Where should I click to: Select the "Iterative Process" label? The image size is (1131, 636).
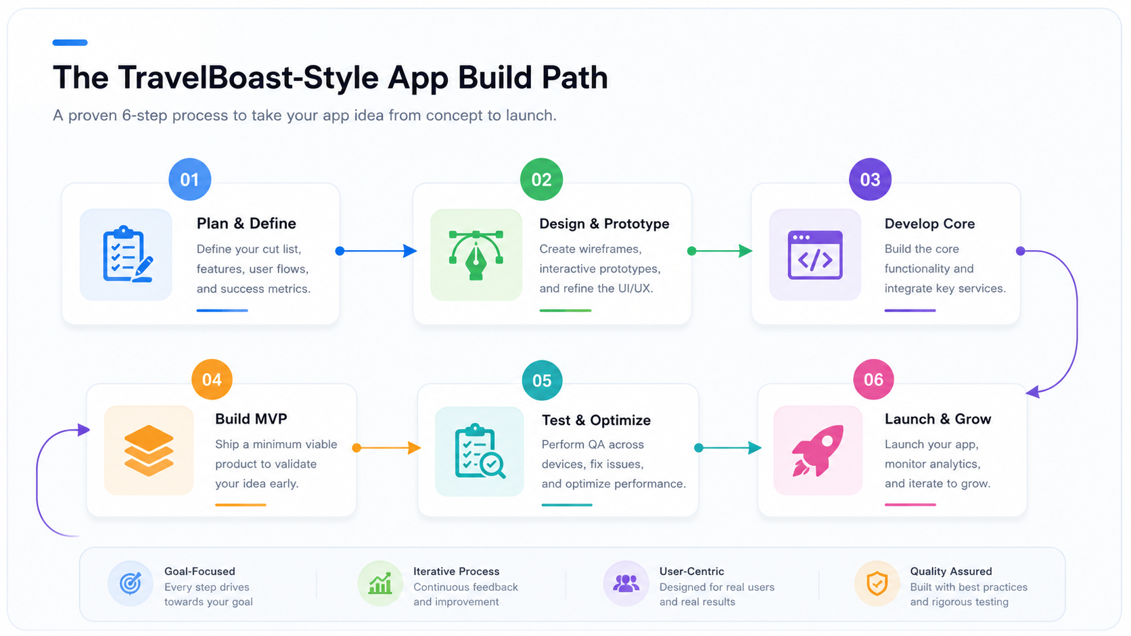pyautogui.click(x=456, y=572)
